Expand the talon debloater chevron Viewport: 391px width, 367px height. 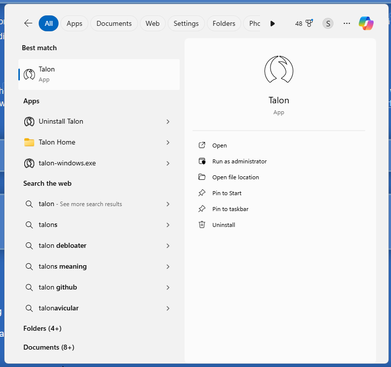point(168,246)
